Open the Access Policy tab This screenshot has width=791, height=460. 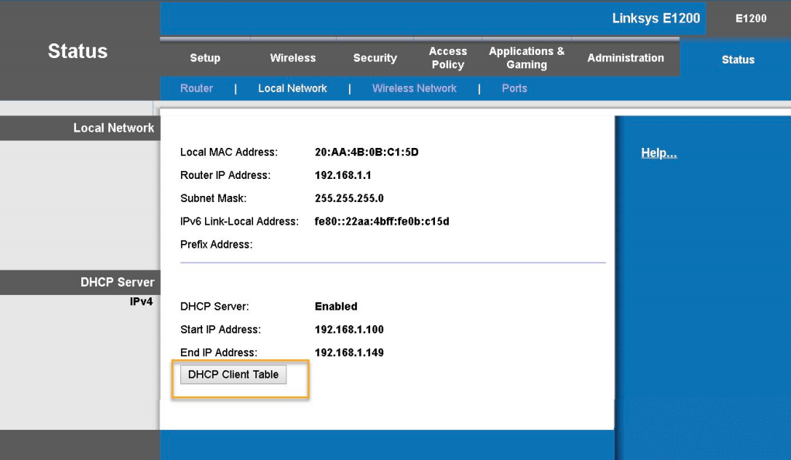448,58
